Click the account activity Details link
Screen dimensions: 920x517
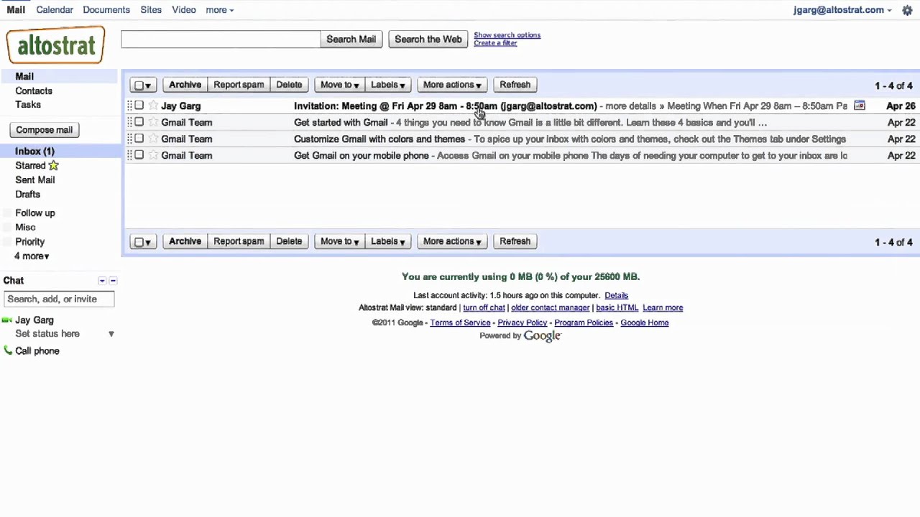616,296
